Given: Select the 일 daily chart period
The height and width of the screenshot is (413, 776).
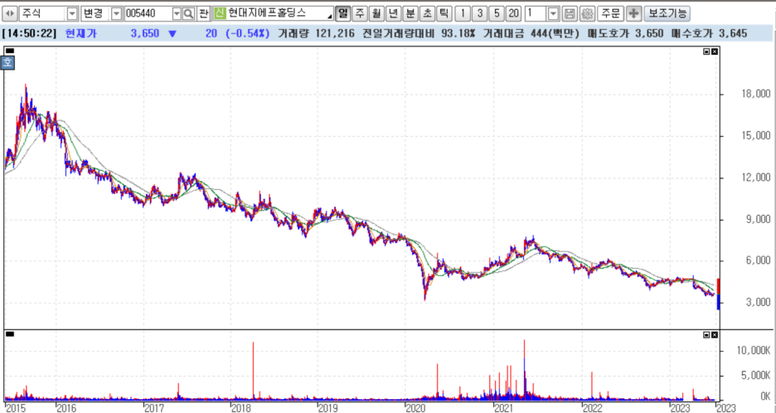Looking at the screenshot, I should pyautogui.click(x=342, y=14).
